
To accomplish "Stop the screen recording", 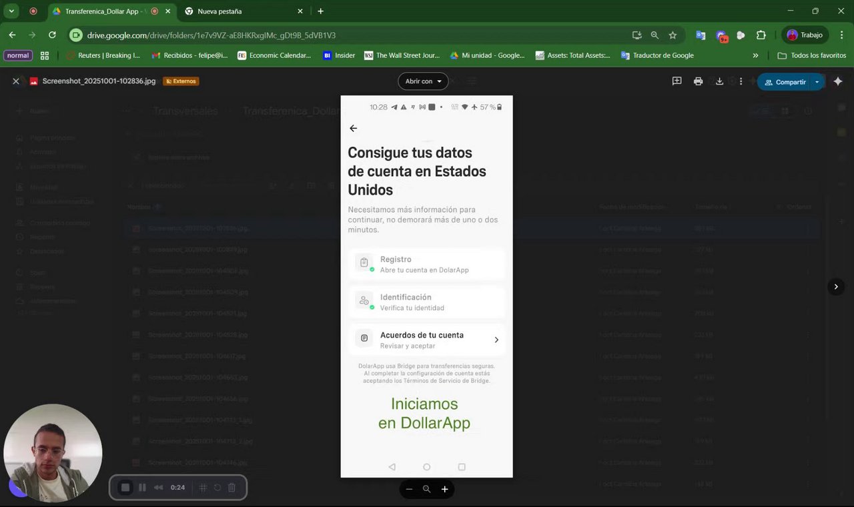I will coord(125,488).
